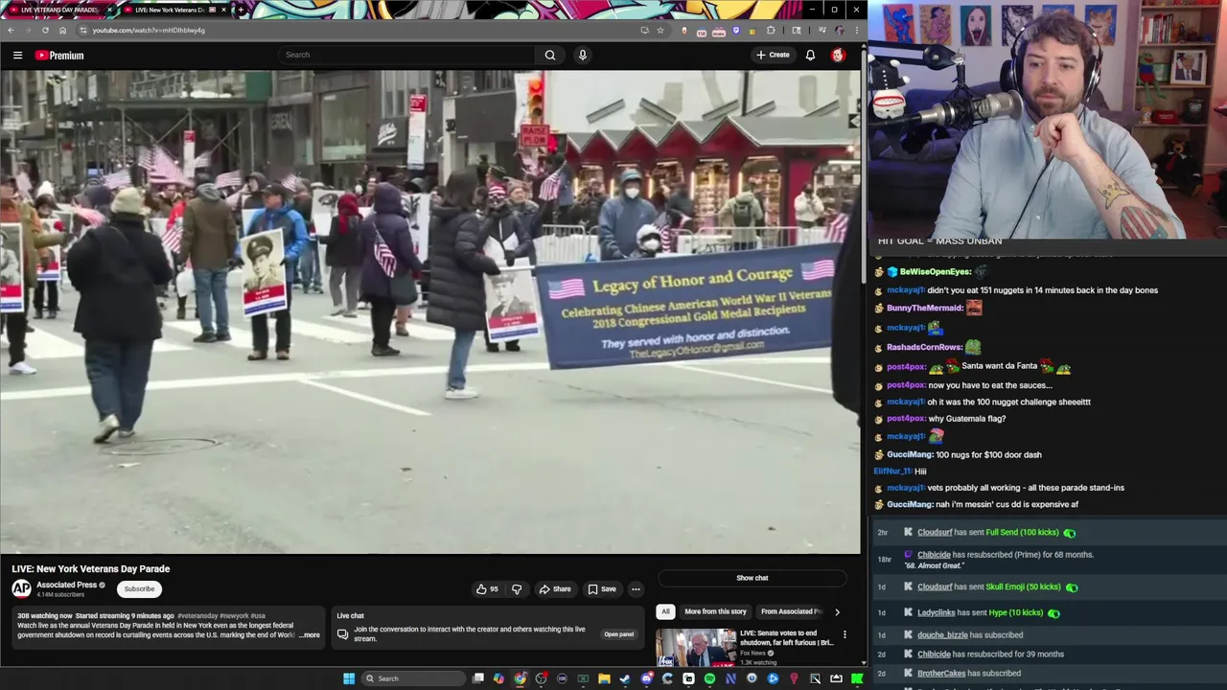Click BunnyTheMermaid chat username
Screen dimensions: 1227x690
[x=924, y=309]
